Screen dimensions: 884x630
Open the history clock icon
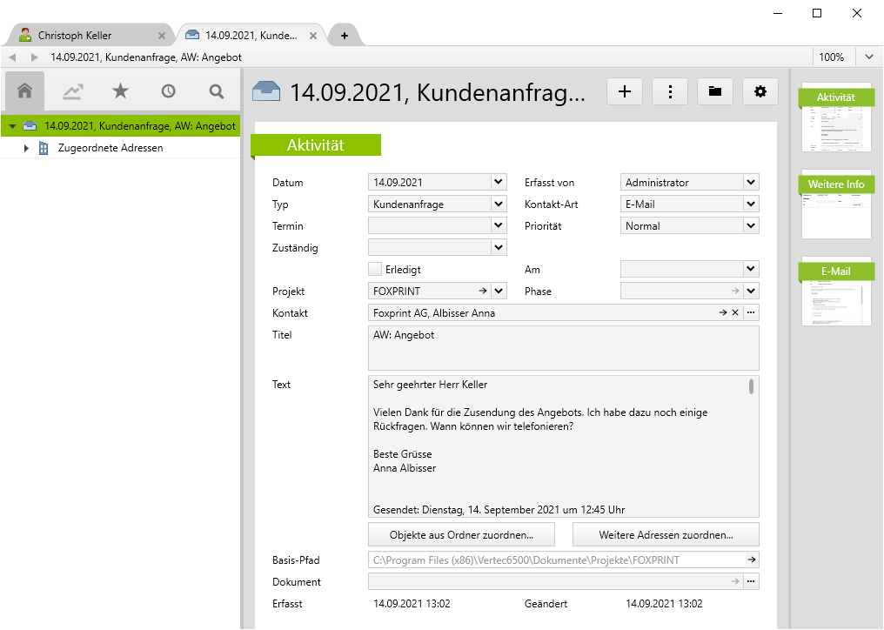168,90
